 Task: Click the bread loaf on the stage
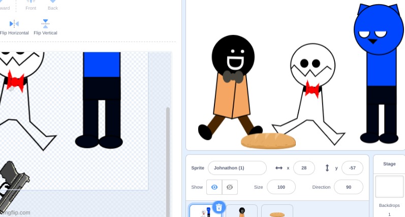(x=268, y=140)
